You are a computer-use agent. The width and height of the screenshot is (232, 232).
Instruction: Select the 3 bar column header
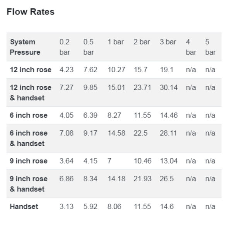click(x=168, y=42)
